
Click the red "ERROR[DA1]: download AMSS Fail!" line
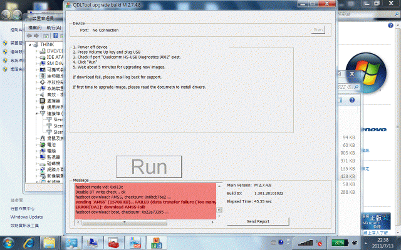coord(110,207)
